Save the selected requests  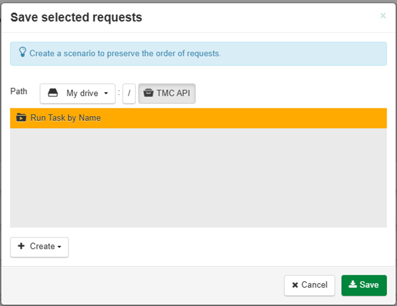pos(364,285)
